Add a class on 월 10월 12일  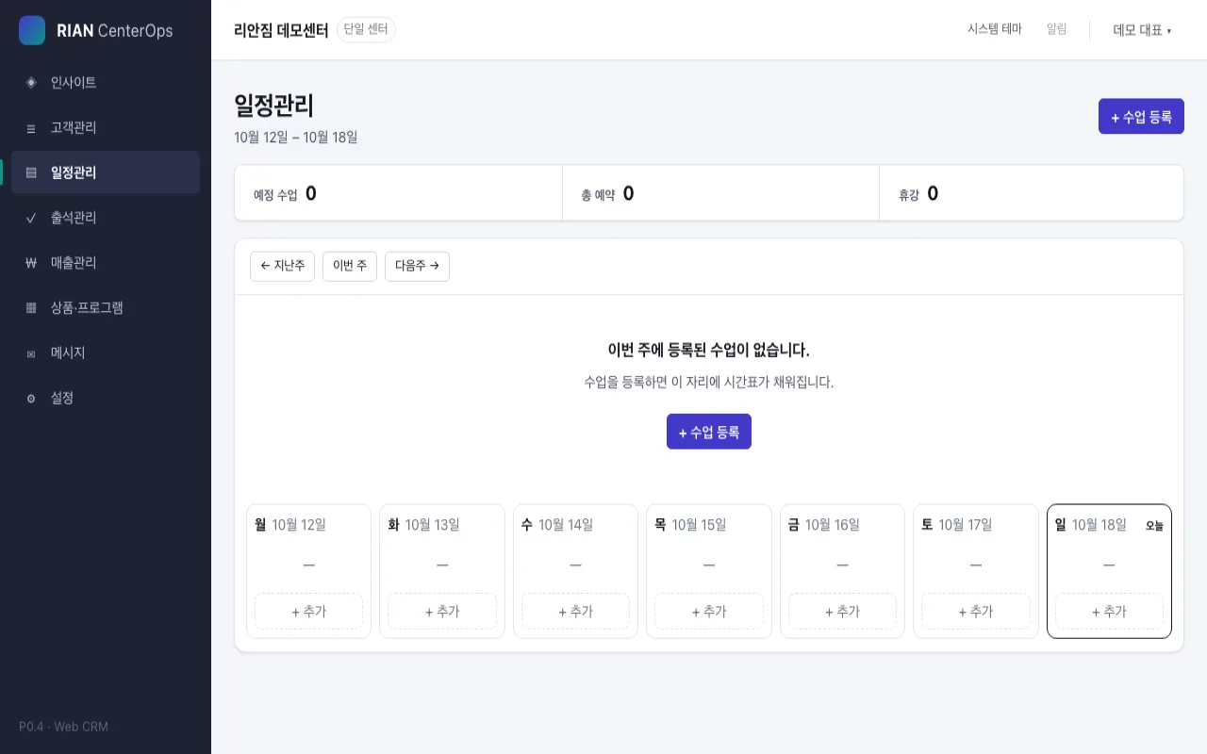click(x=308, y=611)
